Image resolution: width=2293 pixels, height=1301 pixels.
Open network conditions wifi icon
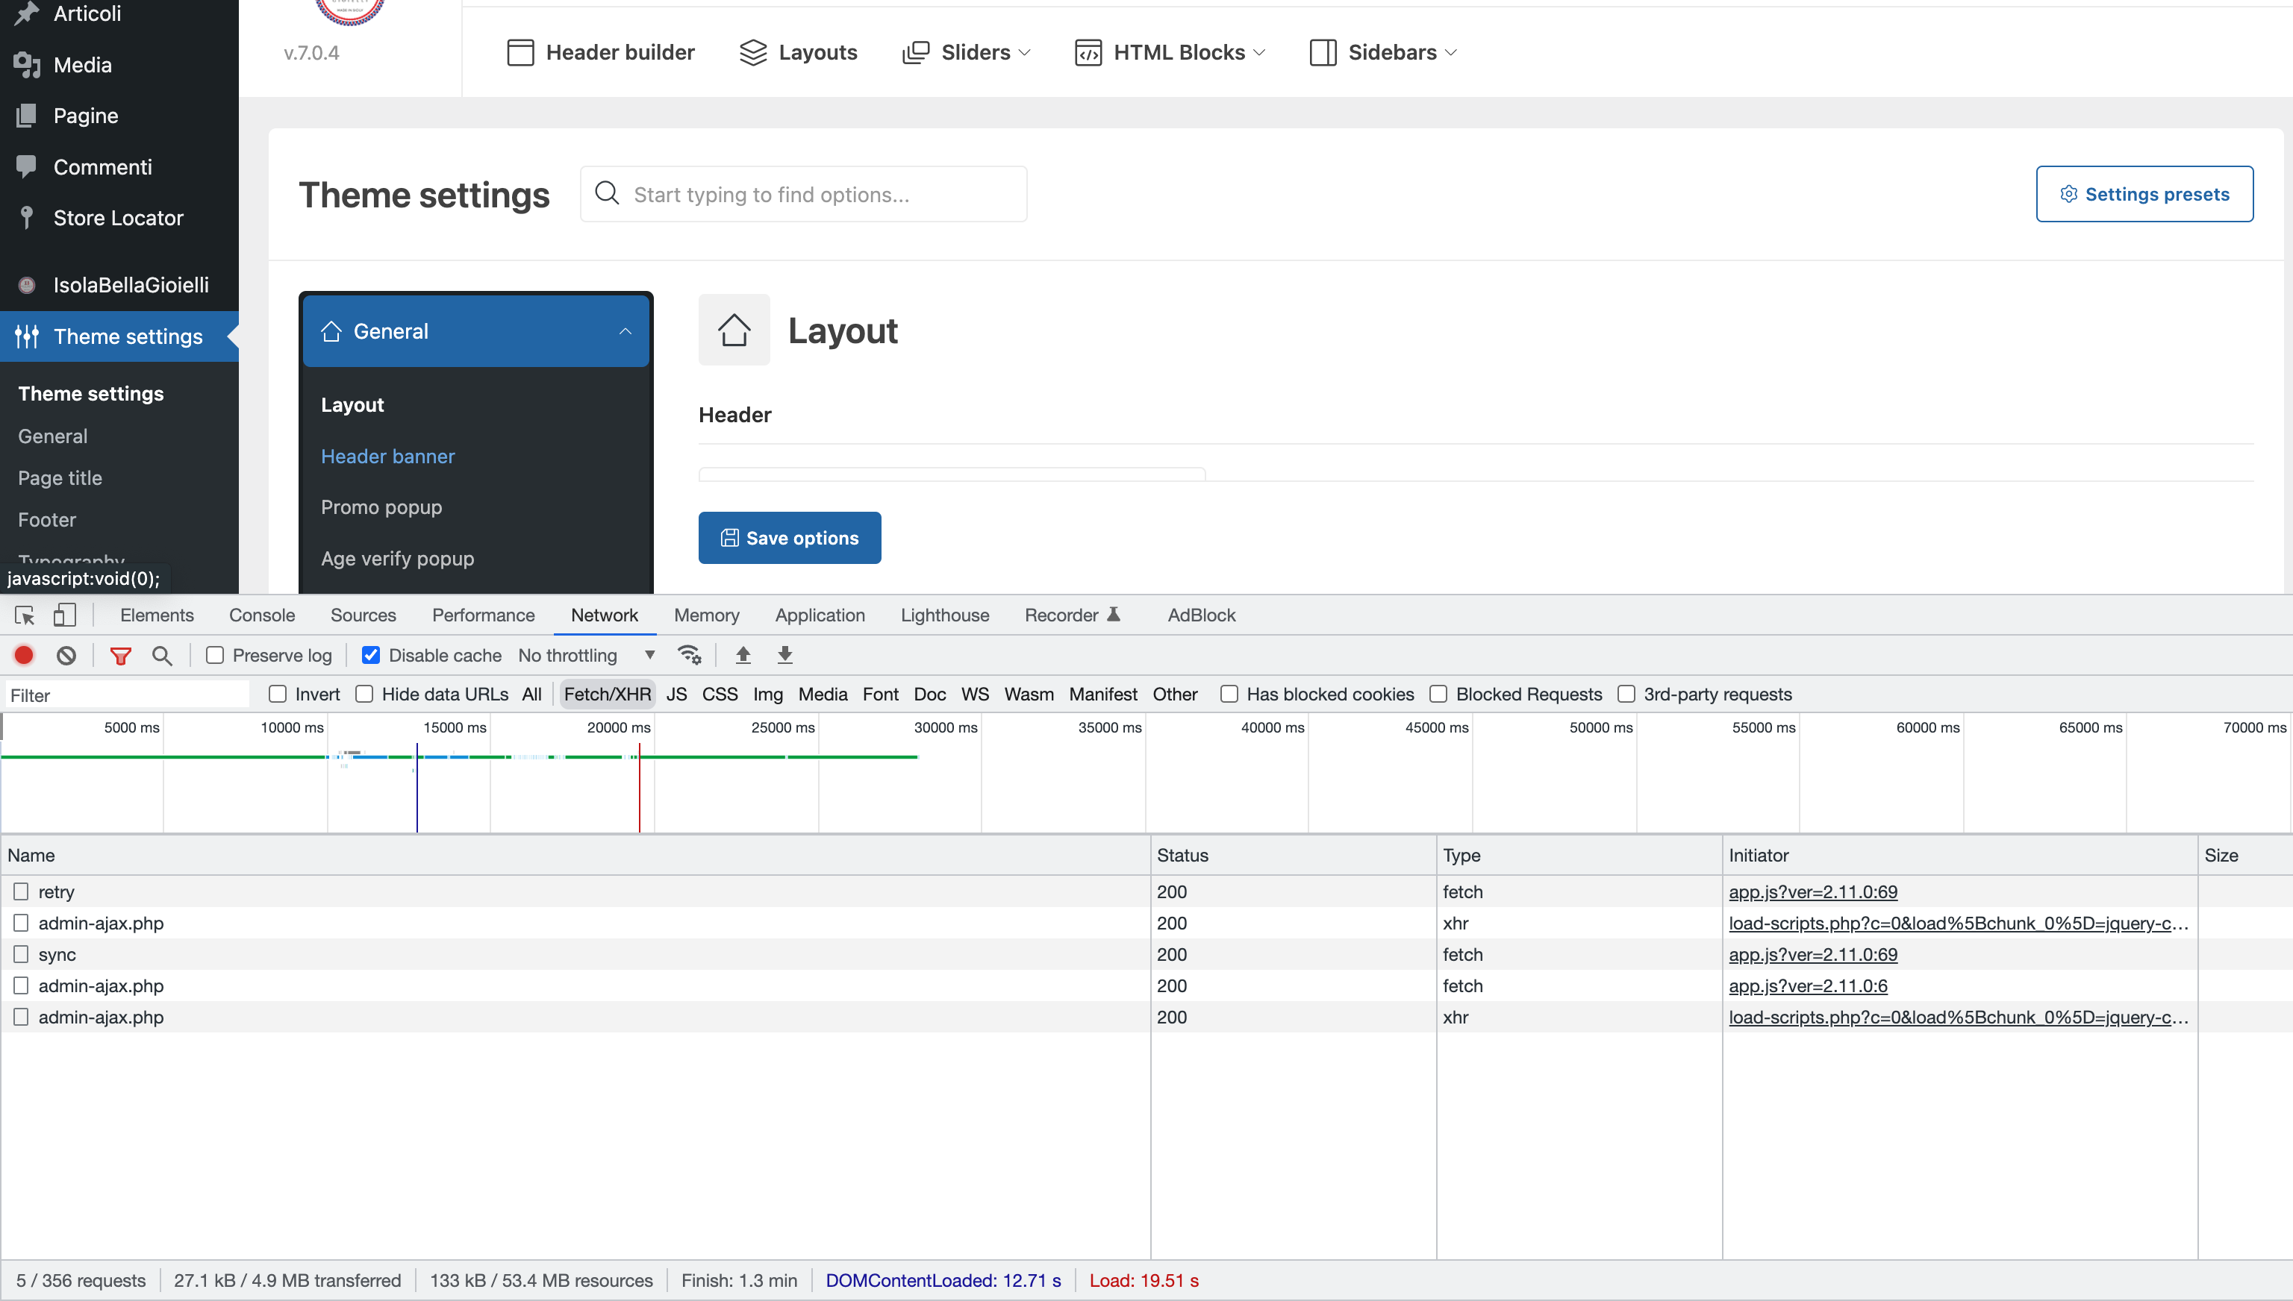[x=689, y=655]
